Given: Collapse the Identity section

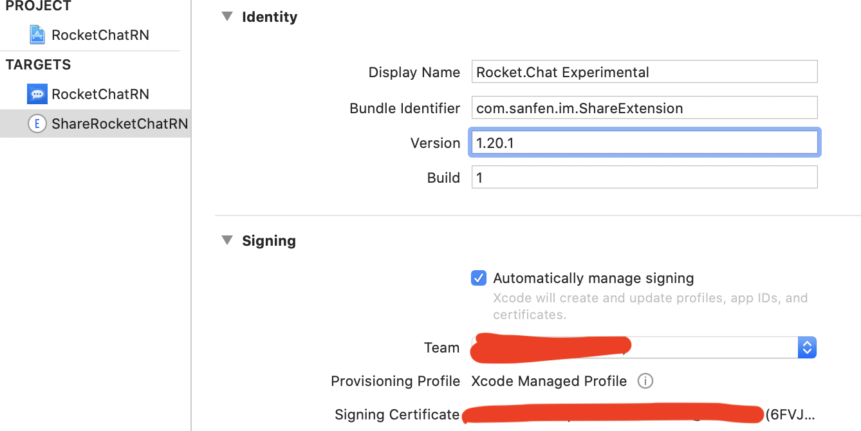Looking at the screenshot, I should [x=227, y=16].
